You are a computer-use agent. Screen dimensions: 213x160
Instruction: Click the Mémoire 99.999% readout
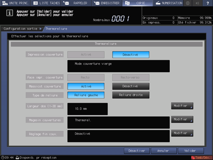coord(195,18)
